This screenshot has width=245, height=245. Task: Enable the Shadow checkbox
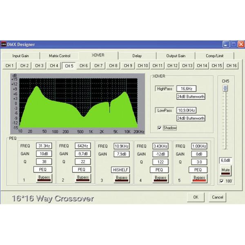(x=159, y=128)
